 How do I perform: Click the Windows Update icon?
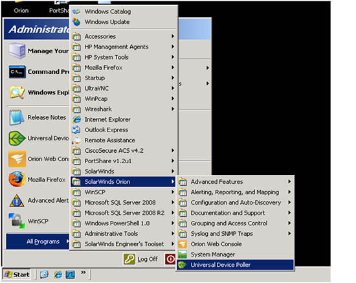point(76,22)
